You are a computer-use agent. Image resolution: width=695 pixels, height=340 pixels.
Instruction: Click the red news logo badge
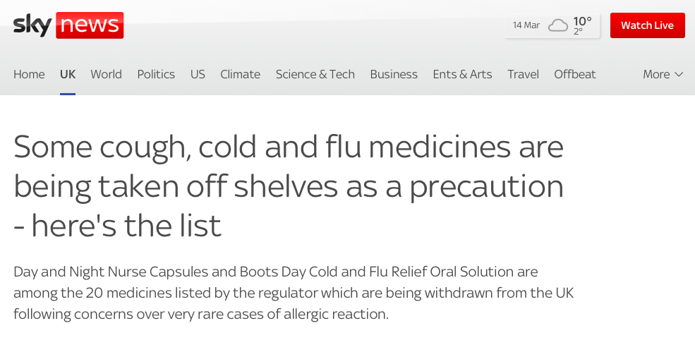pyautogui.click(x=90, y=25)
